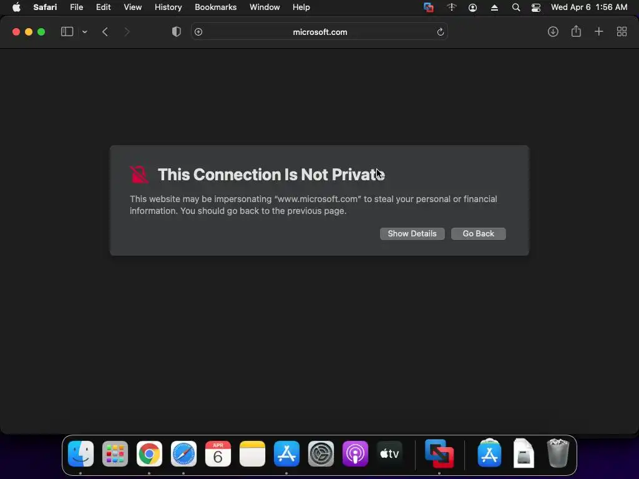
Task: Open the History menu
Action: (168, 7)
